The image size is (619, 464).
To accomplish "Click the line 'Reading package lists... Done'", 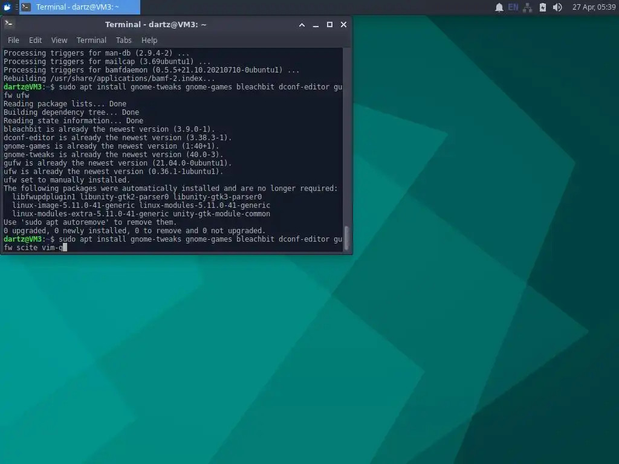I will coord(65,104).
